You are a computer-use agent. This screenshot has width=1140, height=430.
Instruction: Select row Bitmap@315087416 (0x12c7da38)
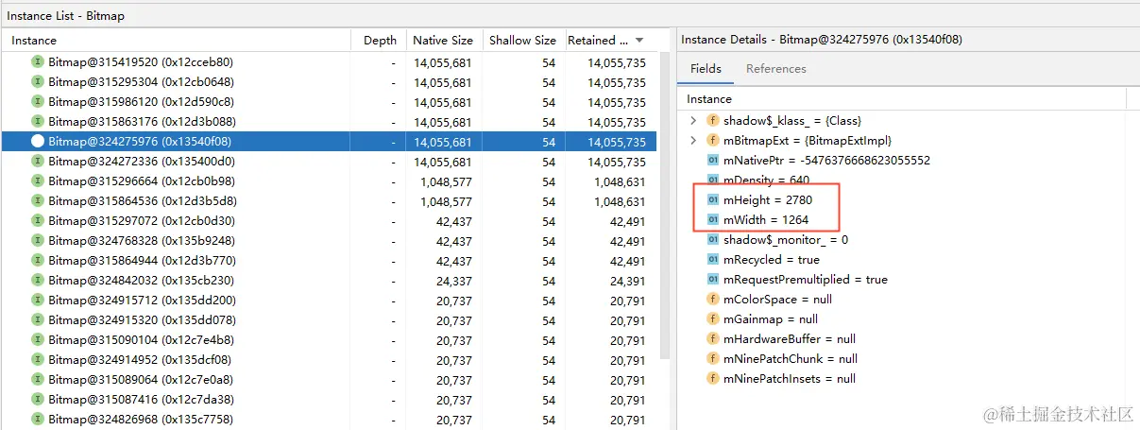pyautogui.click(x=328, y=400)
